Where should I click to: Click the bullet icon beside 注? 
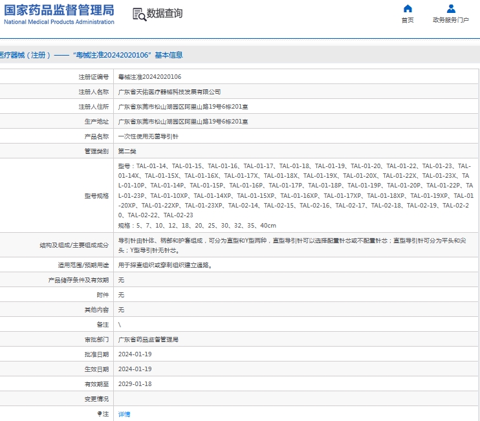[100, 414]
